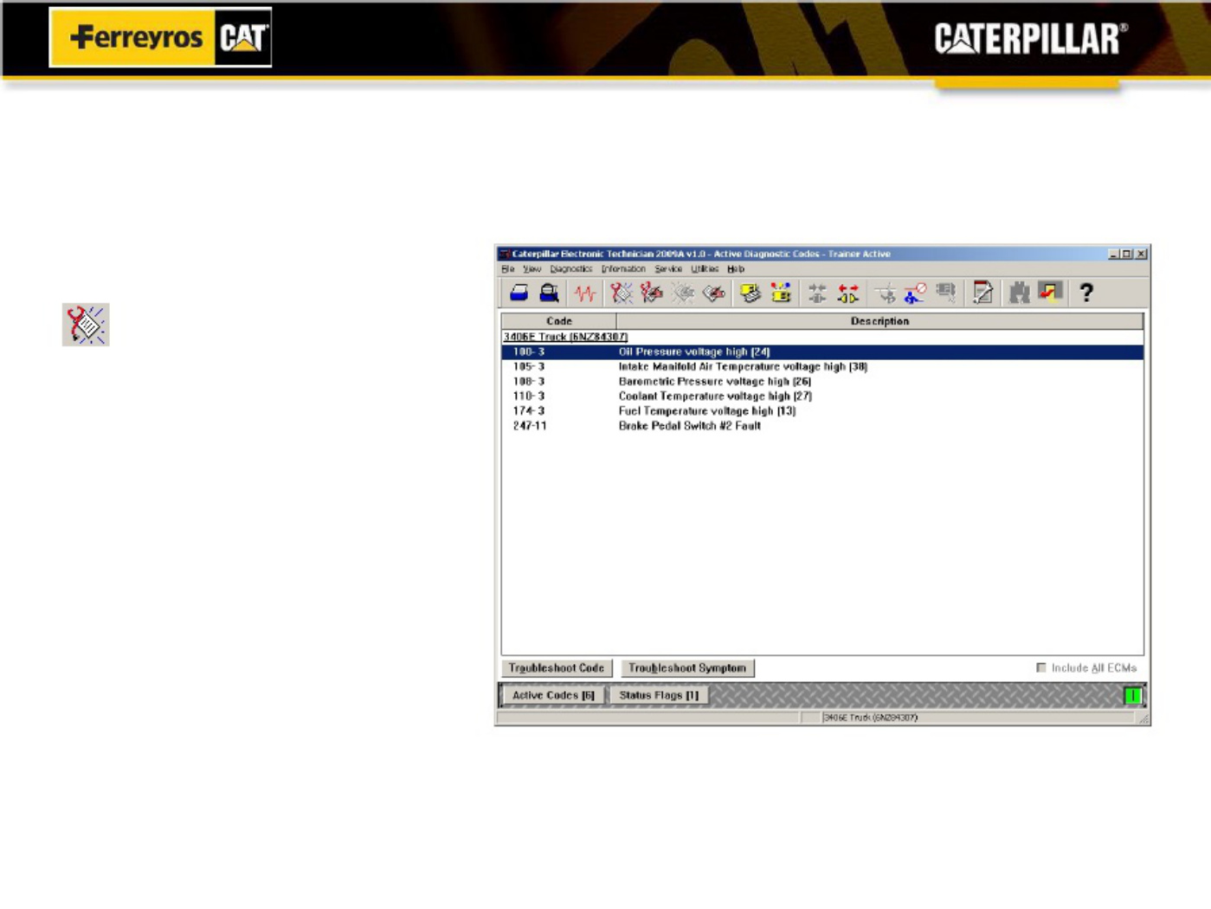Image resolution: width=1211 pixels, height=909 pixels.
Task: Click the Description column header
Action: [879, 321]
